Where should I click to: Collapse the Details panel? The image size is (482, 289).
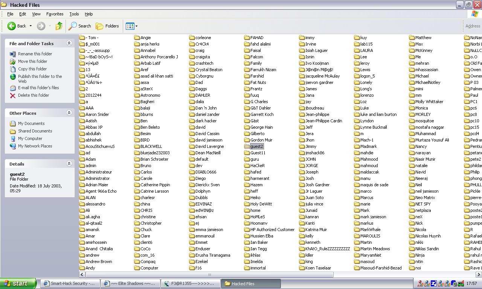click(x=69, y=164)
